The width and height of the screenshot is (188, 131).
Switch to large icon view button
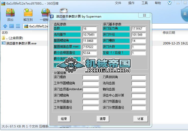coord(12,26)
